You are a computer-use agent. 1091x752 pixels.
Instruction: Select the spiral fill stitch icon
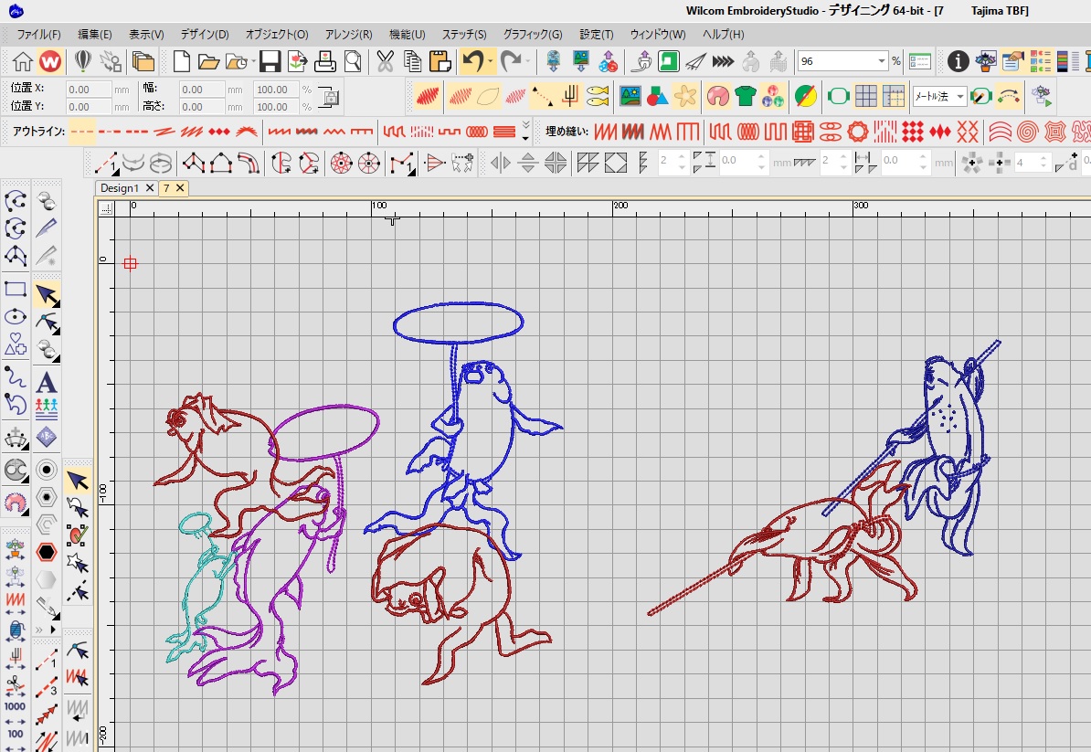click(x=1028, y=131)
